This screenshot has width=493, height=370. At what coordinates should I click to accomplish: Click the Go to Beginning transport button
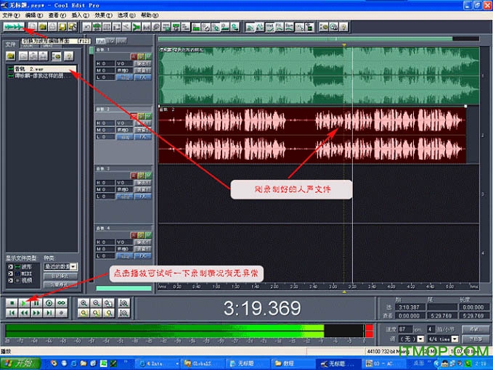tap(12, 313)
